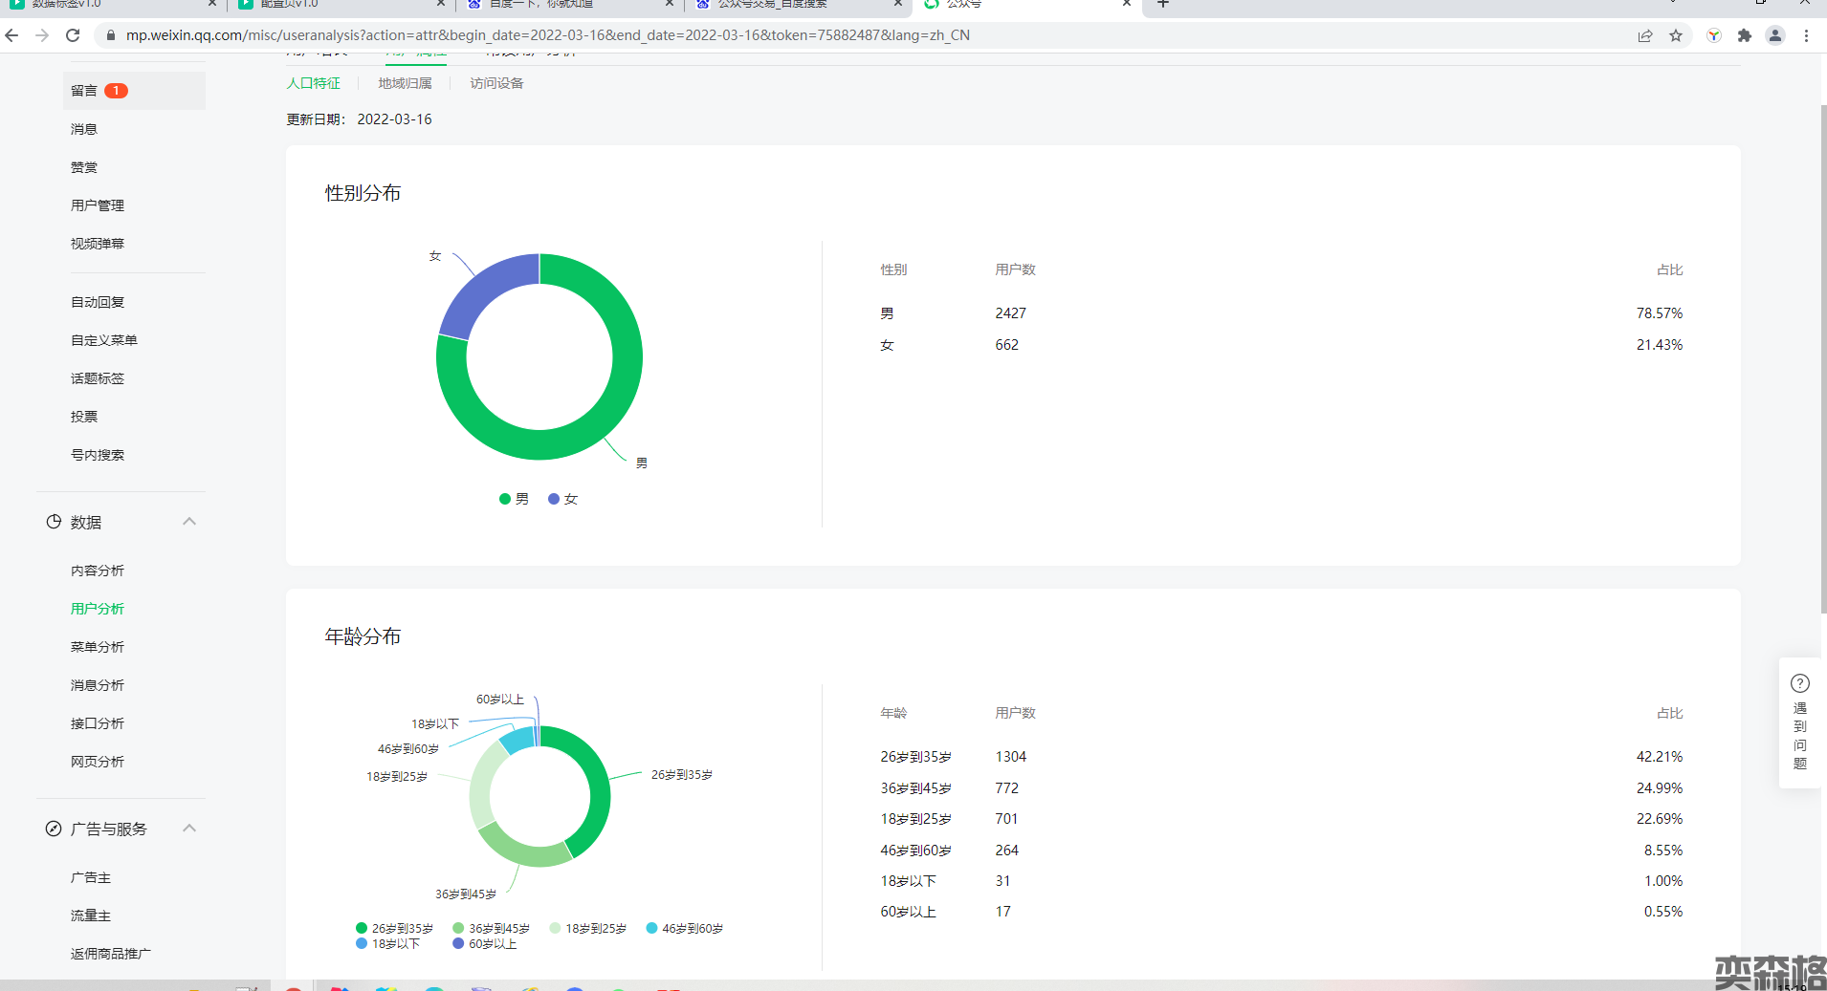Screen dimensions: 1827x991
Task: Click the help question mark icon
Action: click(x=1799, y=683)
